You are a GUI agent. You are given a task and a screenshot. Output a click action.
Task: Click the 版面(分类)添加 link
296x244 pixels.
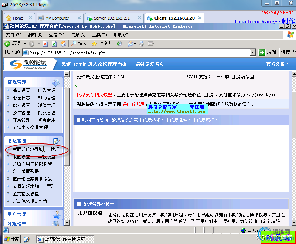tap(28, 149)
